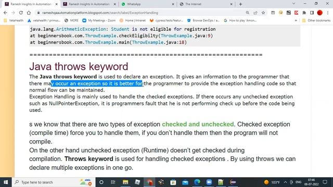Open the cypress/tests/featur bookmark
Image resolution: width=333 pixels, height=187 pixels.
[166, 21]
